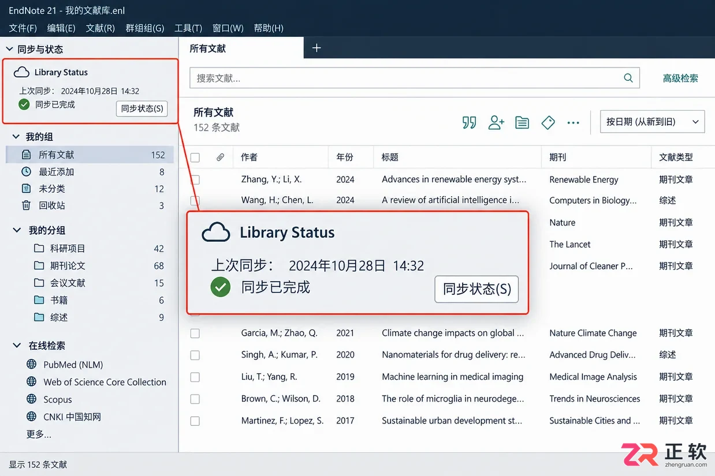Open the 帮助(H) menu
Image resolution: width=715 pixels, height=476 pixels.
269,28
